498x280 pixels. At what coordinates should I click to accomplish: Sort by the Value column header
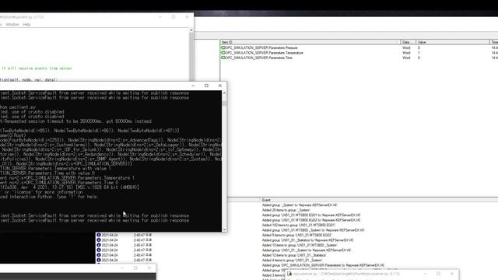point(453,42)
